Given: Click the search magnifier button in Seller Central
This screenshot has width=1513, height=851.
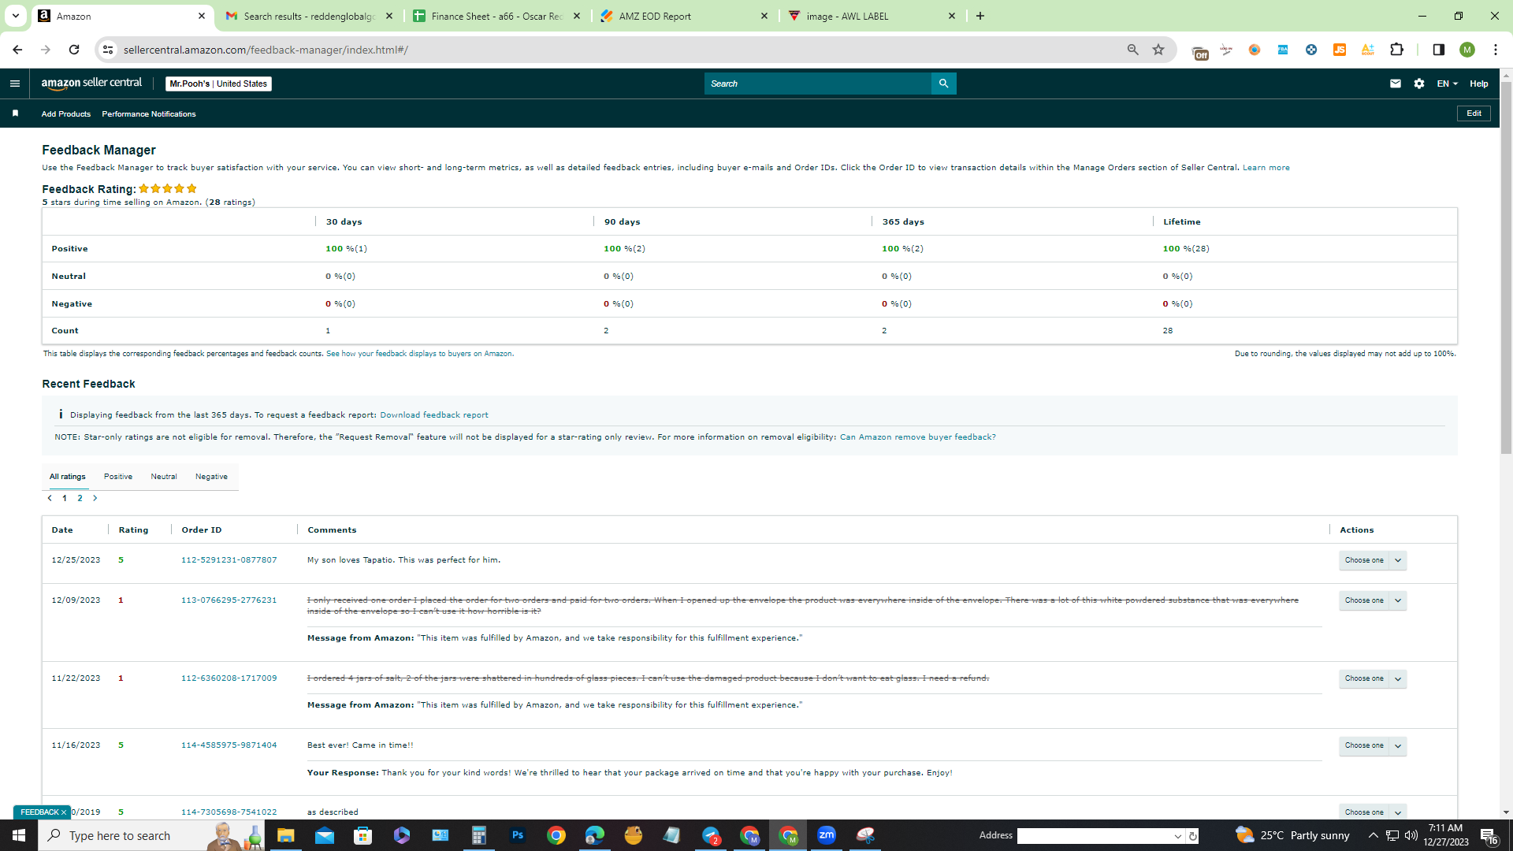Looking at the screenshot, I should pos(943,84).
